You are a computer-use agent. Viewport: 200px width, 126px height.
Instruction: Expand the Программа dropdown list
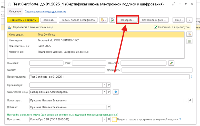[104, 120]
